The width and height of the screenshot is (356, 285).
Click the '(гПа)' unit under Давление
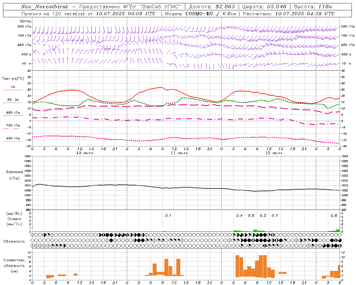[x=14, y=178]
